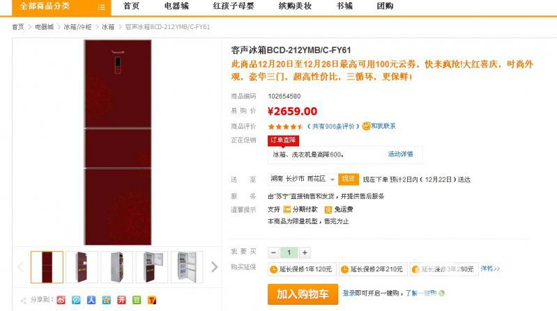Show next thumbnails with right arrow

(x=214, y=267)
